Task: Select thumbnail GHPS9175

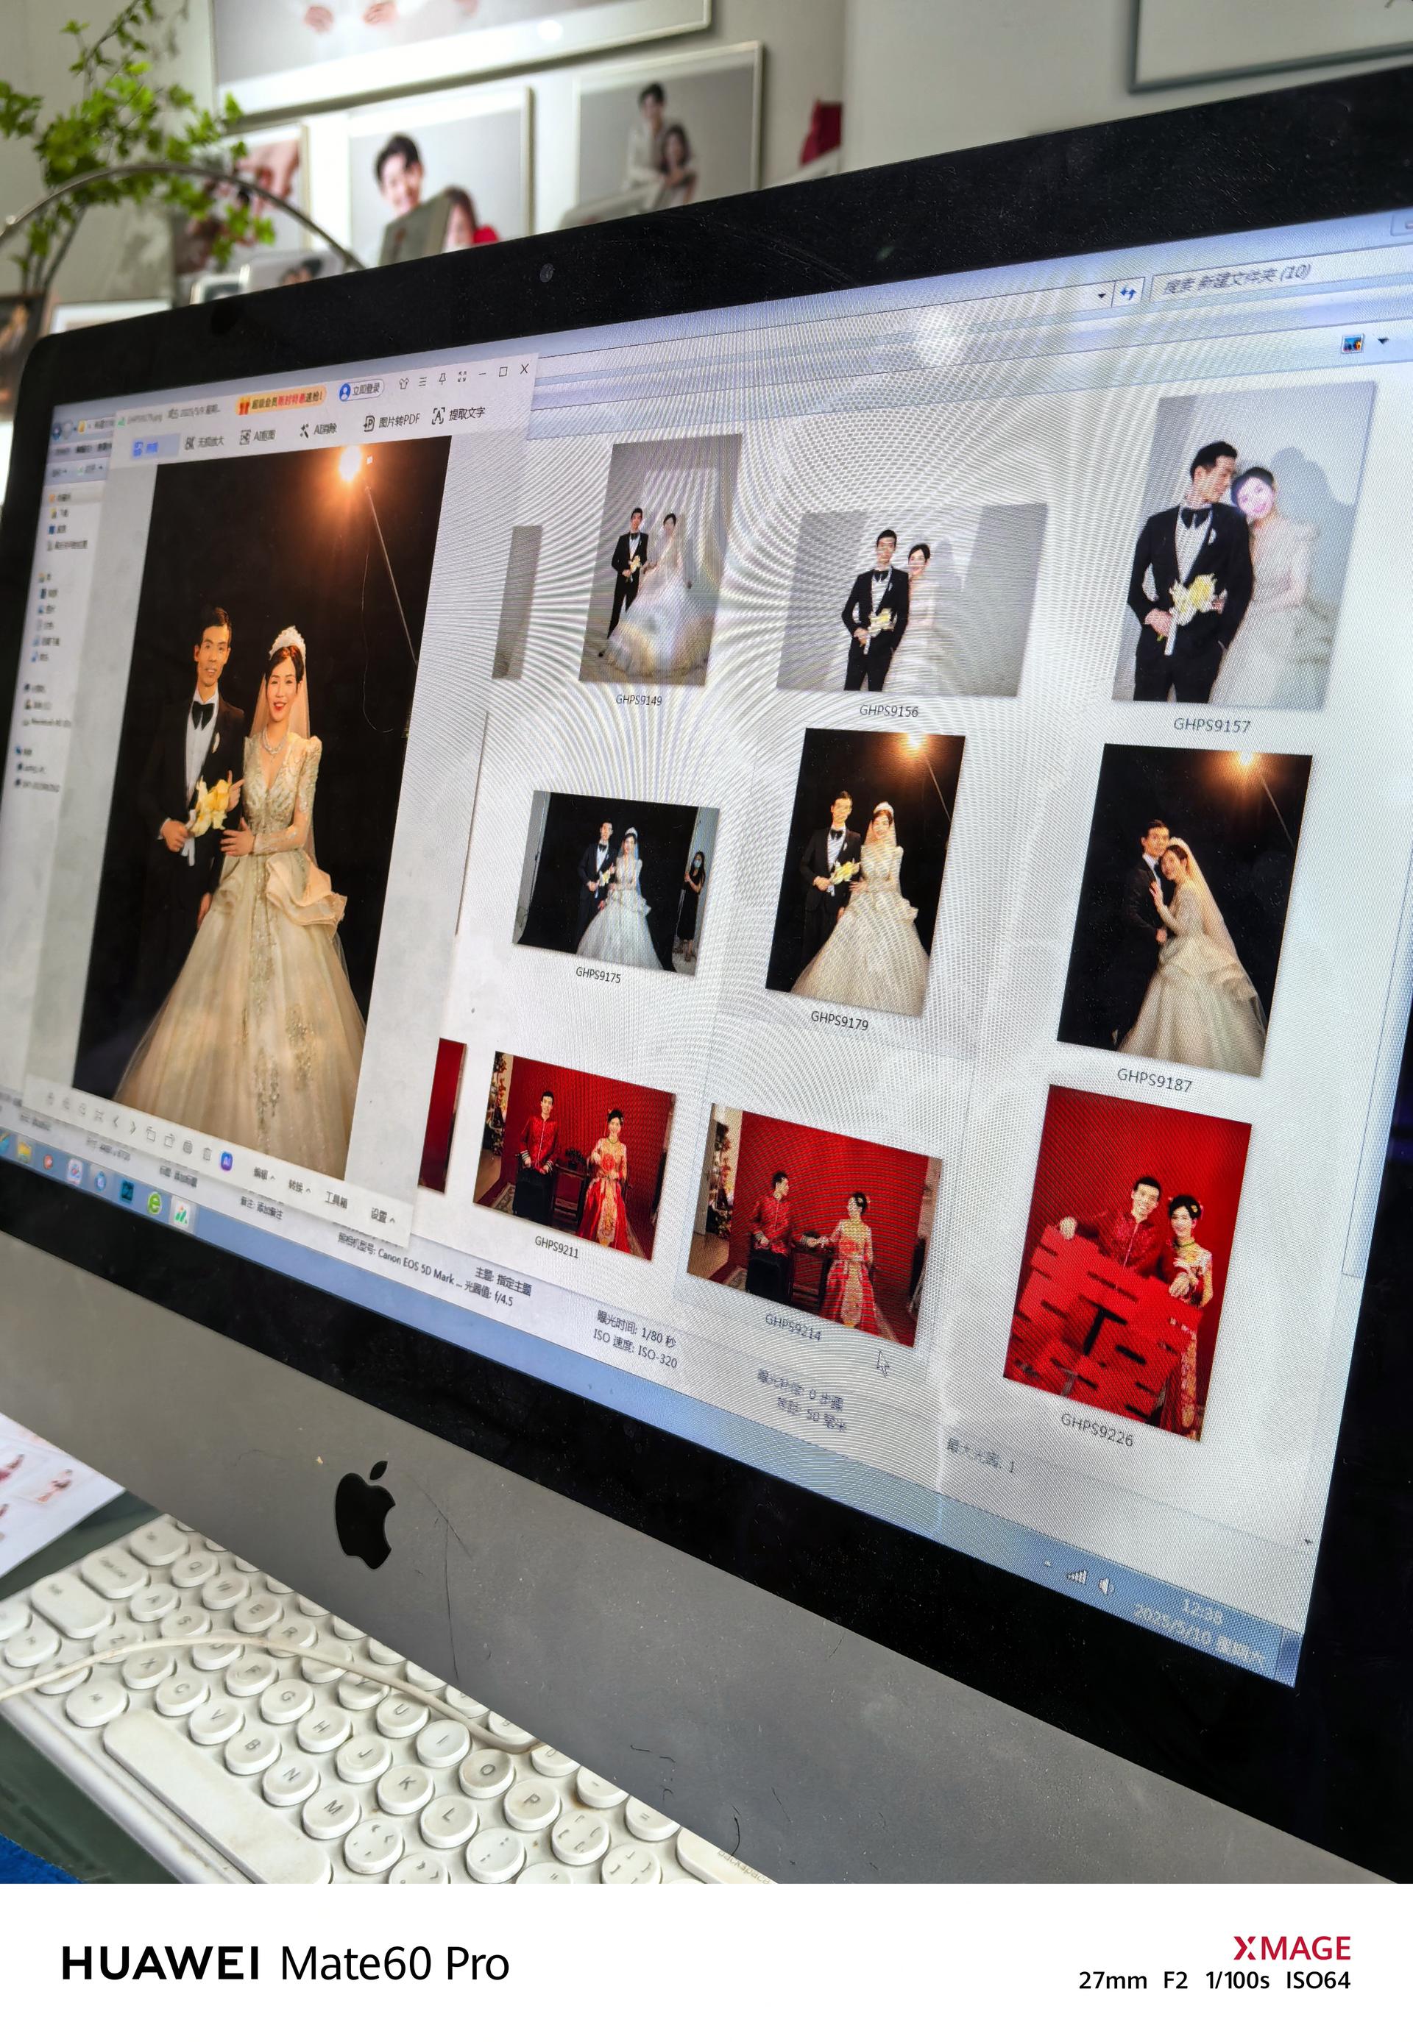Action: 615,882
